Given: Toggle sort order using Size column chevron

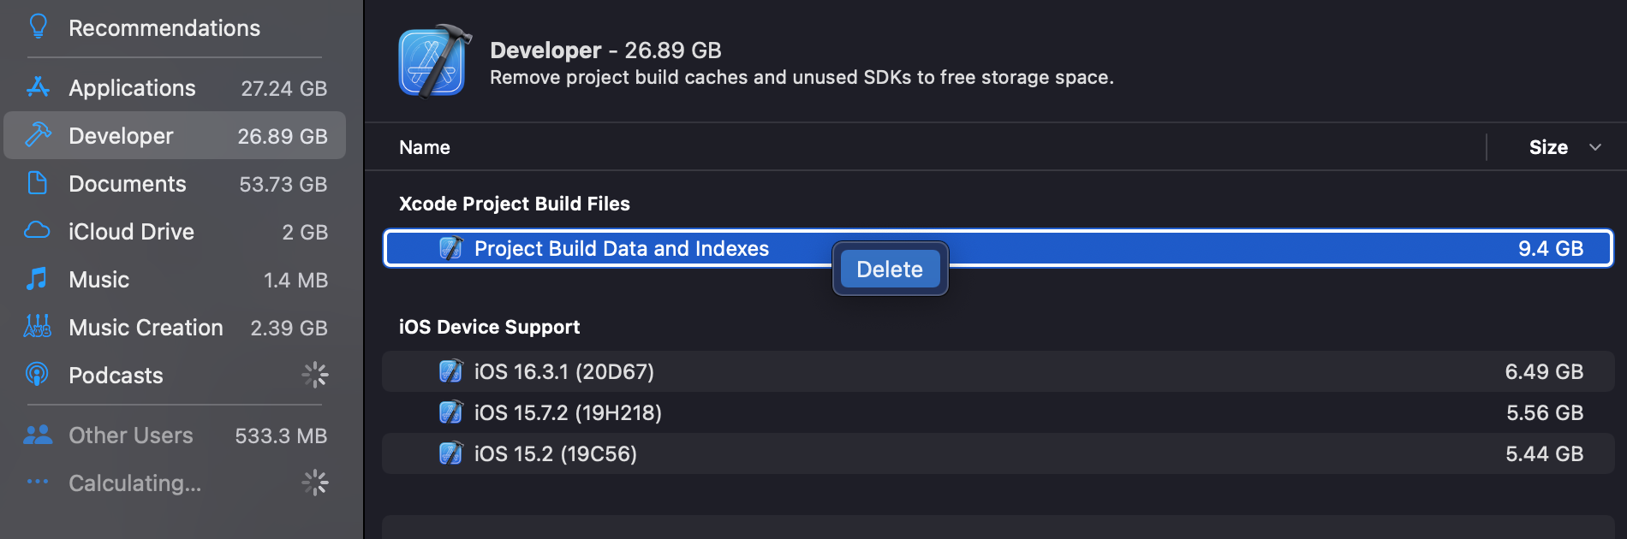Looking at the screenshot, I should (1594, 147).
